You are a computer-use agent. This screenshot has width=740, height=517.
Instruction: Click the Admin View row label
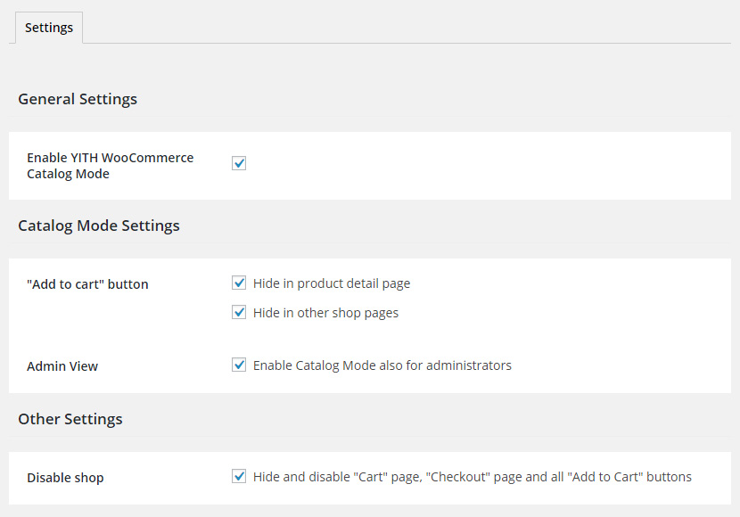tap(62, 366)
